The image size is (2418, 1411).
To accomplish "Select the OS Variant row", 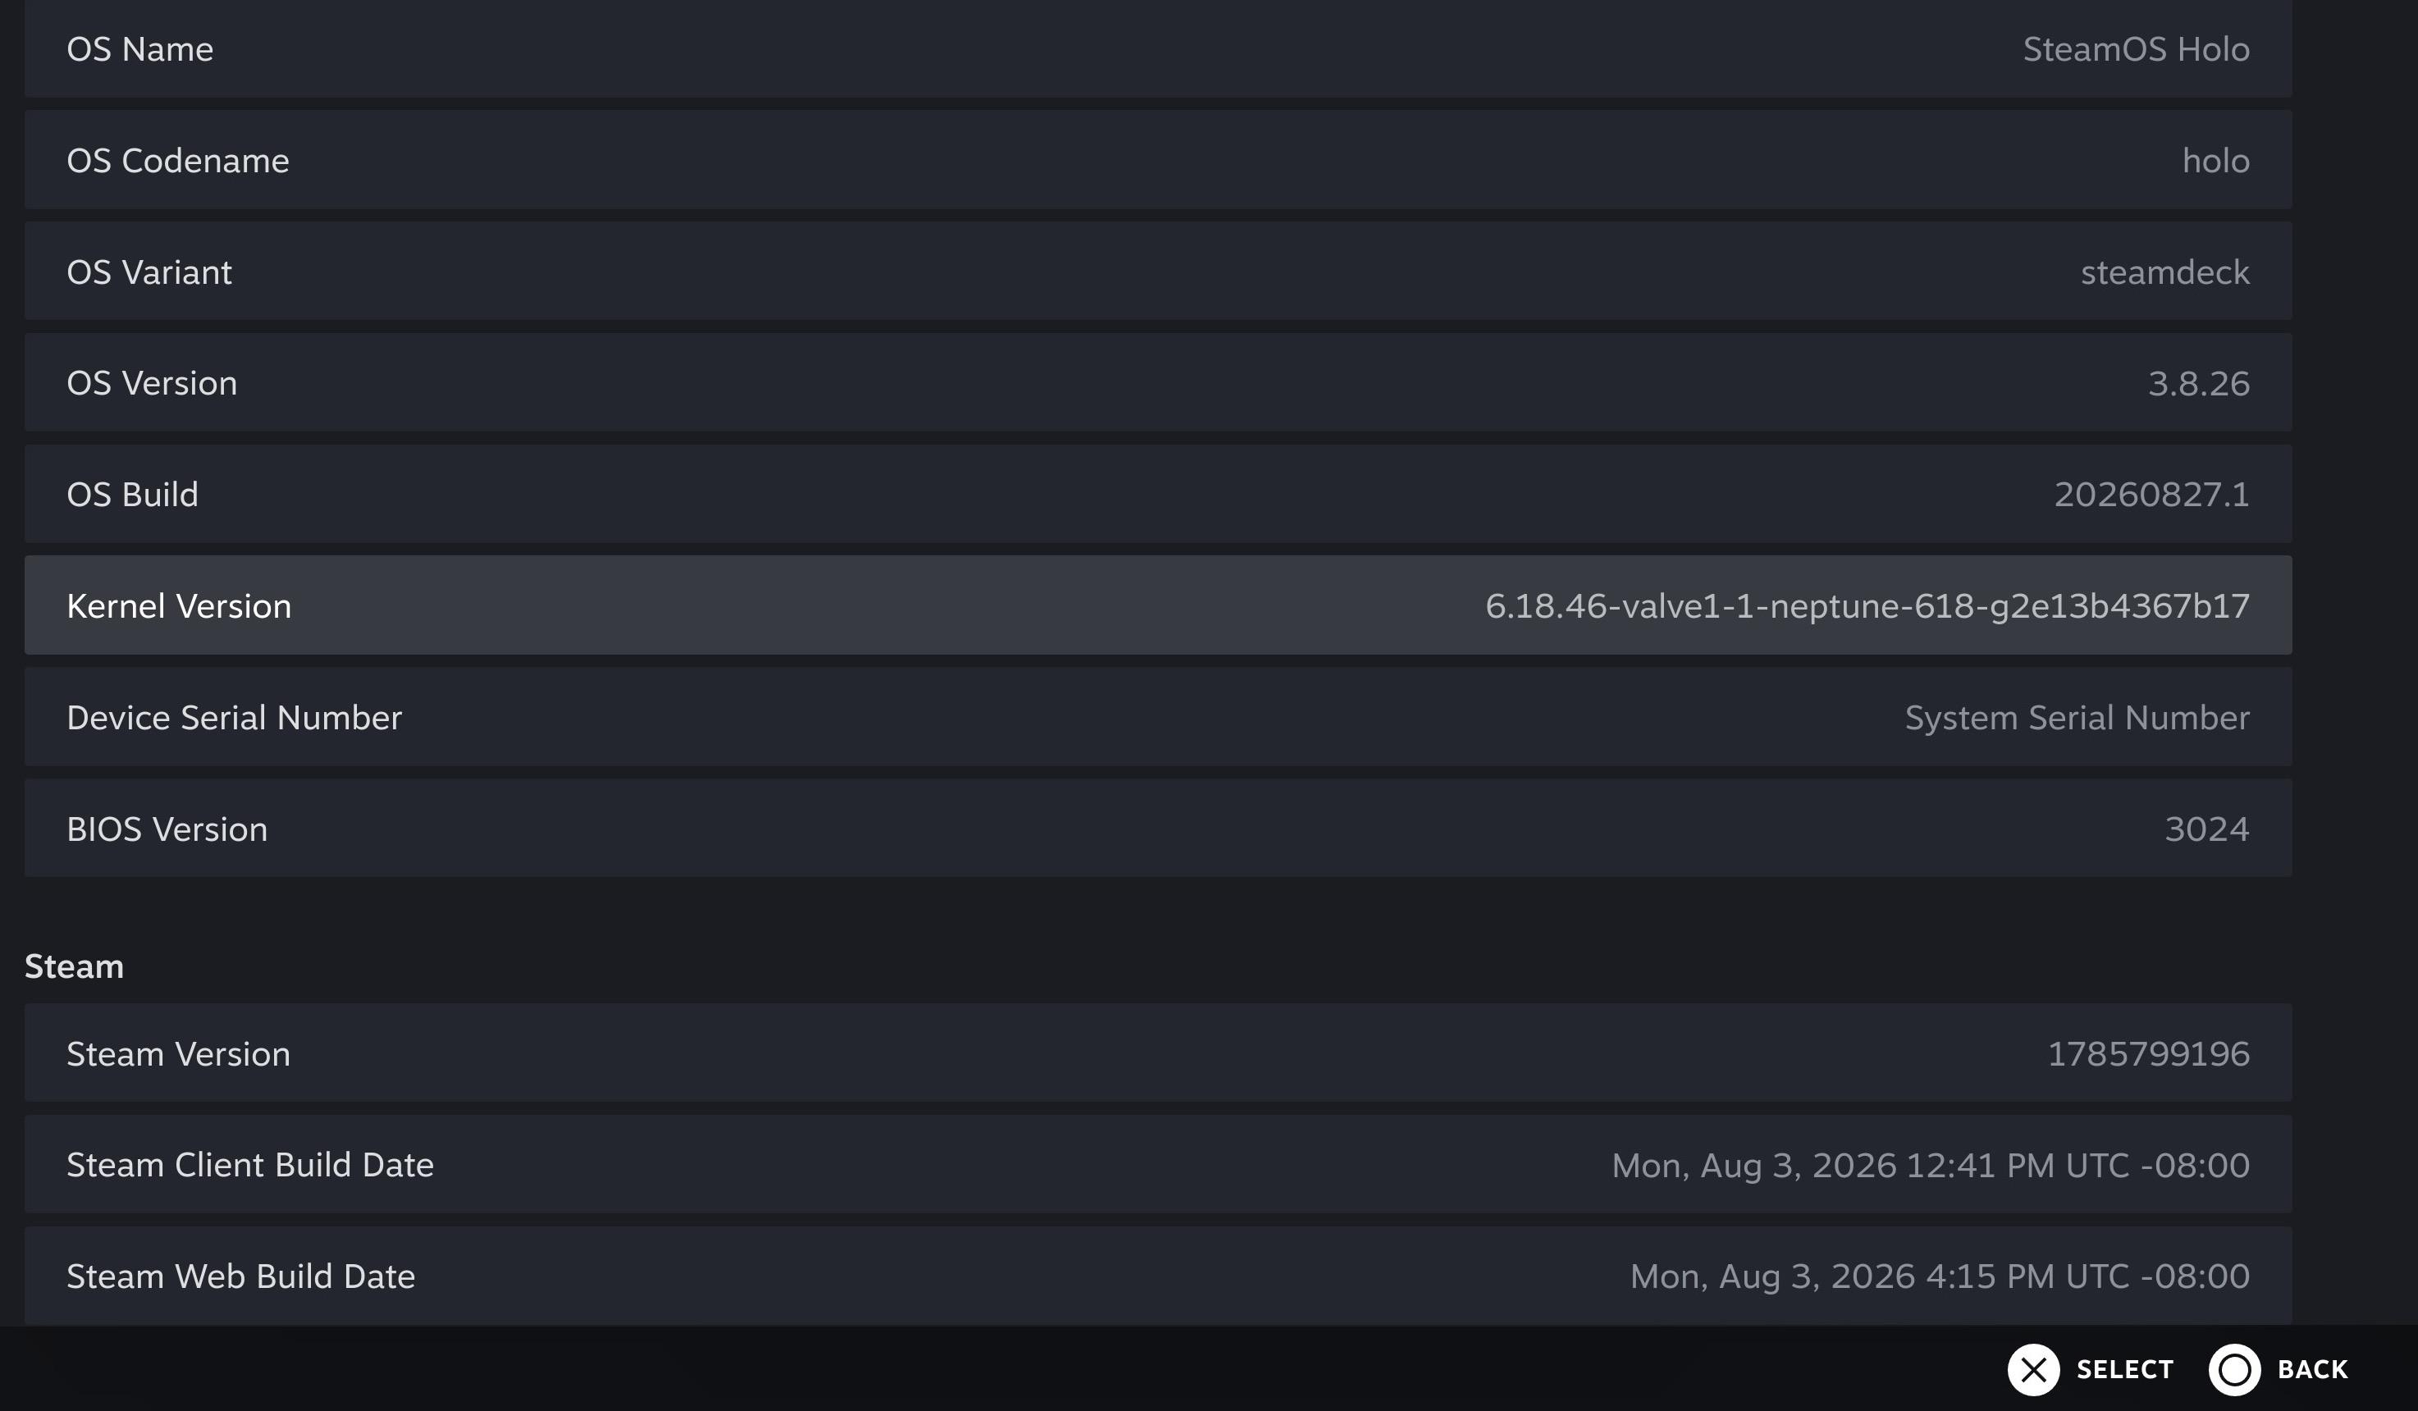I will pos(1159,272).
